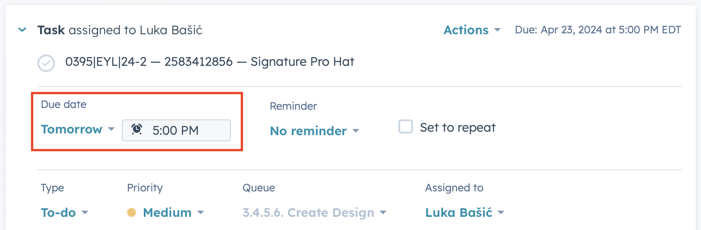Image resolution: width=701 pixels, height=230 pixels.
Task: Mark the Signature Pro Hat task complete
Action: point(46,63)
